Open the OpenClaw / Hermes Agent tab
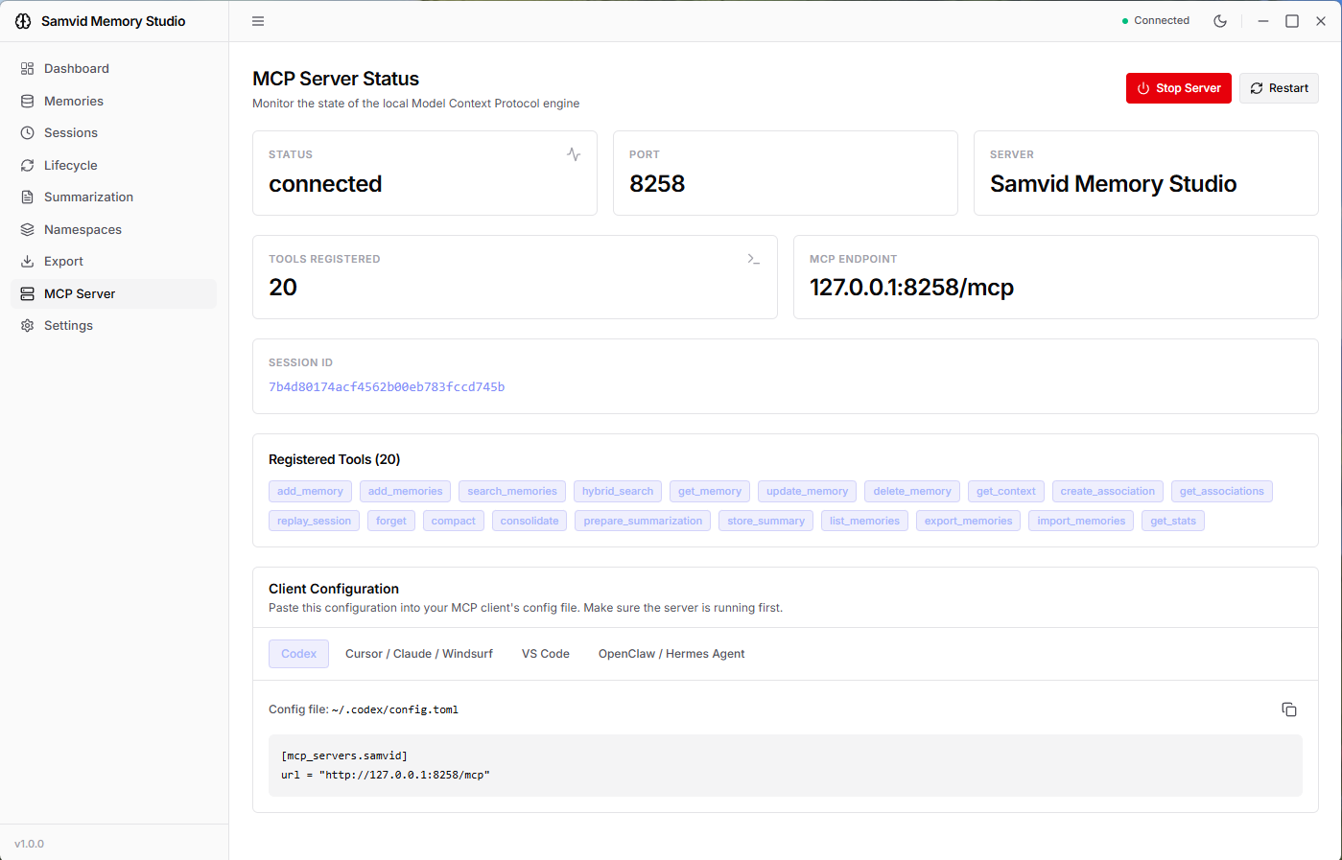This screenshot has height=860, width=1342. click(671, 654)
